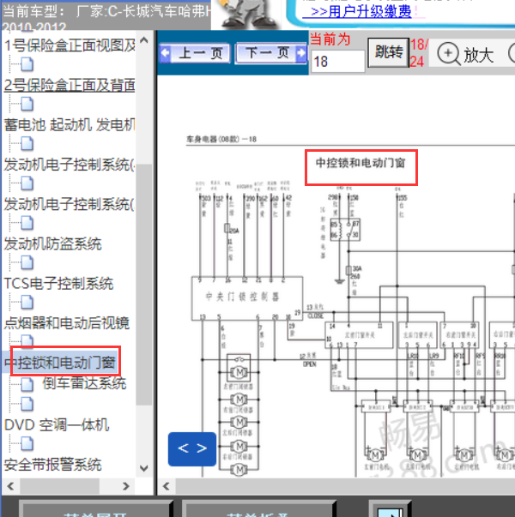Select 安全带报警系统 entry

tap(53, 465)
